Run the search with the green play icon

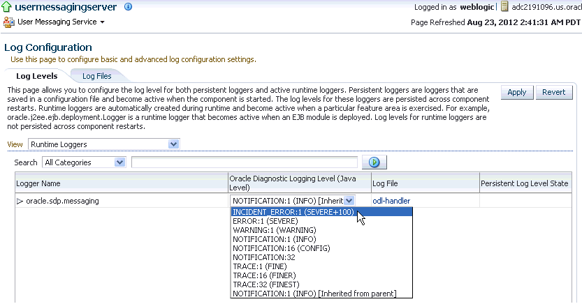[374, 162]
